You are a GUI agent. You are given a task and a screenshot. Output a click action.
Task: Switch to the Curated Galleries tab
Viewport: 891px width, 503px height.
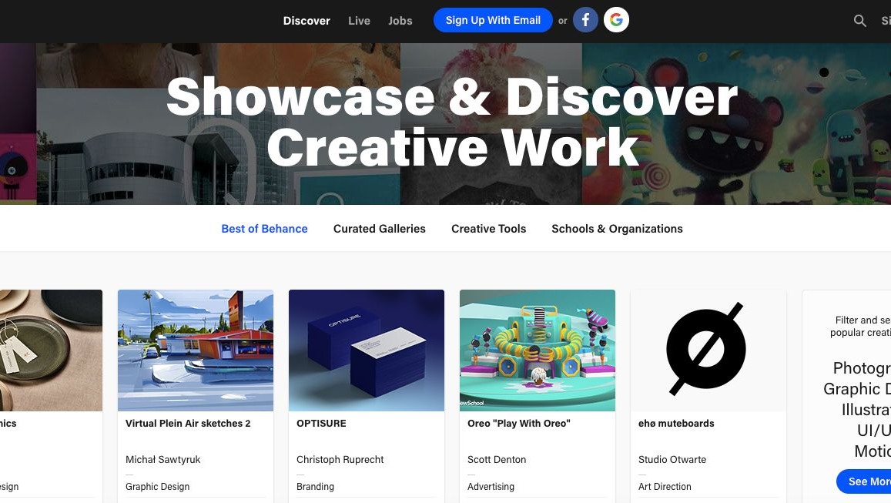point(380,229)
